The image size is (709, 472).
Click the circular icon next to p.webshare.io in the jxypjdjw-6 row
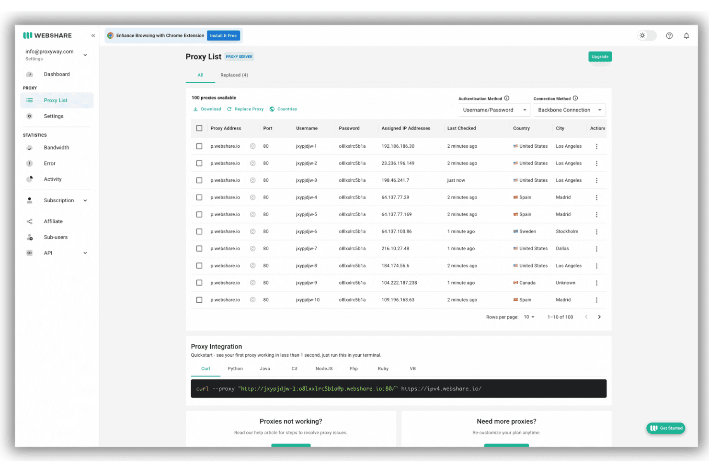[252, 231]
